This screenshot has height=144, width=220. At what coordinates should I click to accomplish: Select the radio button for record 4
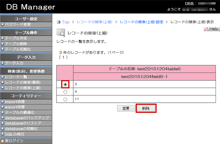65,92
